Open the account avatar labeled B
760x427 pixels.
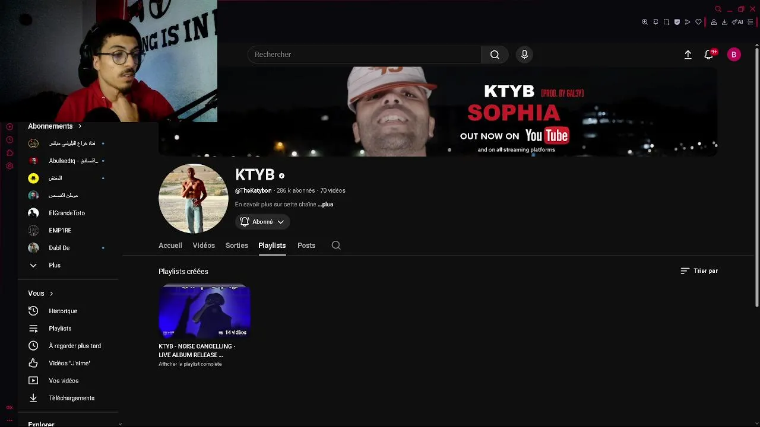coord(734,55)
